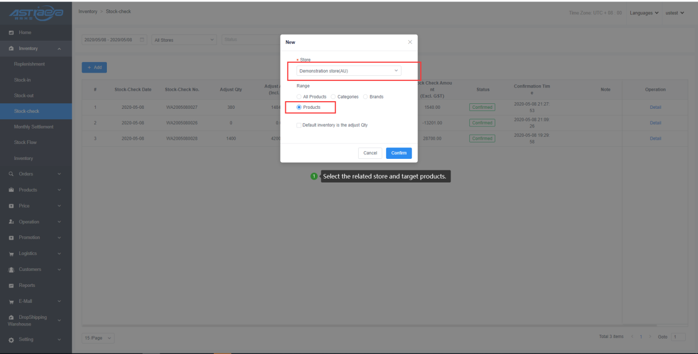This screenshot has width=698, height=354.
Task: Click the Customers icon in sidebar
Action: pyautogui.click(x=11, y=270)
